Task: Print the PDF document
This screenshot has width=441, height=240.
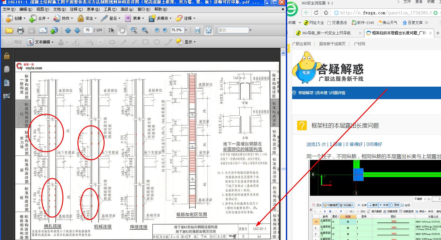Action: [20, 30]
